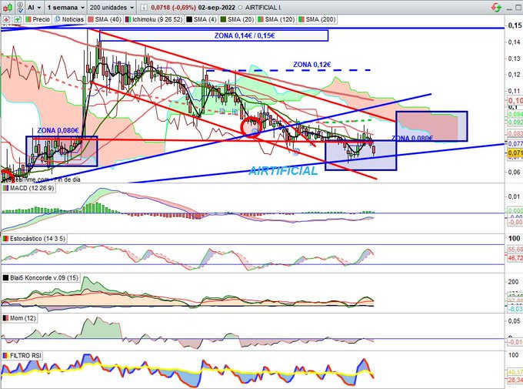Click the FILTRO RSI panel icon
Image resolution: width=523 pixels, height=389 pixels.
5,356
